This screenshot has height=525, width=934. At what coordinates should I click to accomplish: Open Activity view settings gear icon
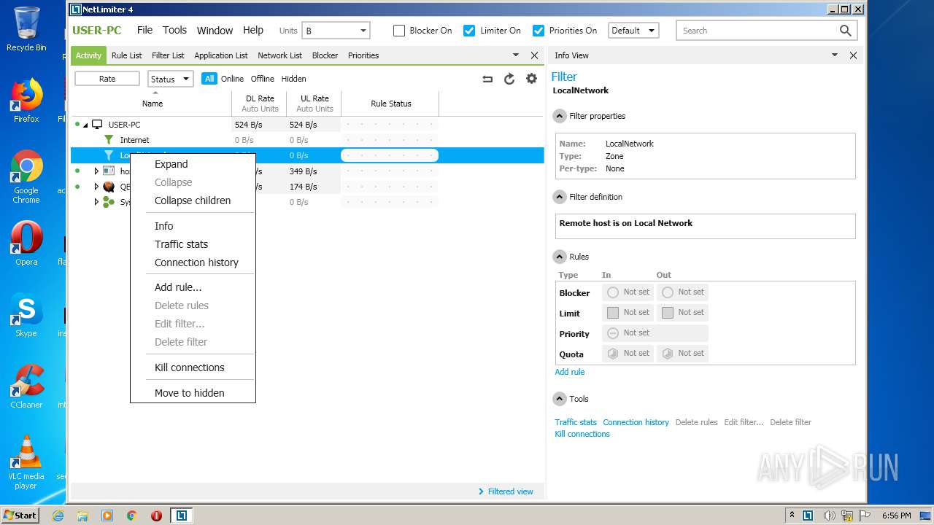click(531, 79)
